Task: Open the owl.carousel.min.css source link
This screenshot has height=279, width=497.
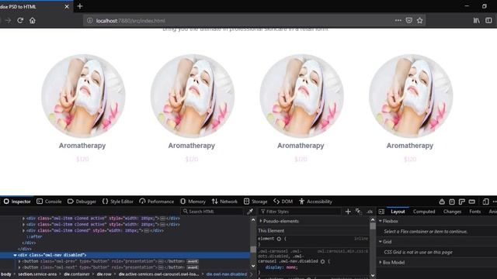Action: click(342, 251)
